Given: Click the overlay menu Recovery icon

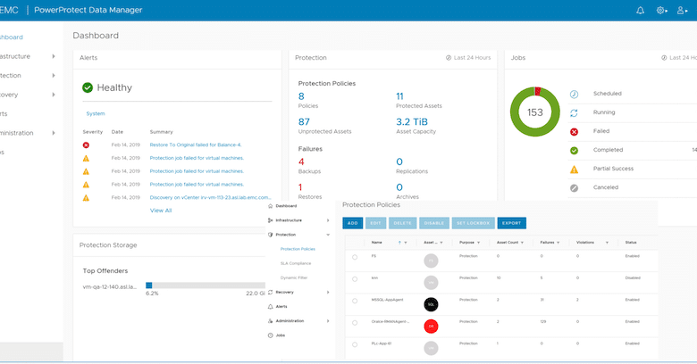Looking at the screenshot, I should [270, 292].
